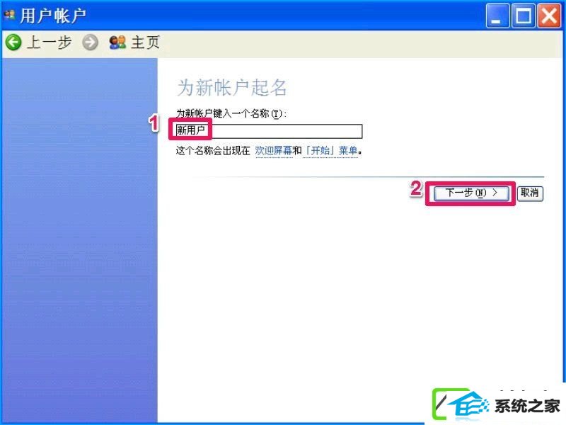Open the 欢迎屏幕 help link

point(273,151)
